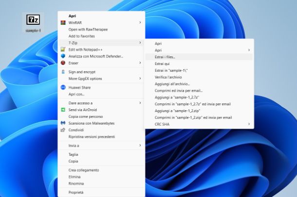This screenshot has height=197, width=297.
Task: Open Invia a entry
Action: pyautogui.click(x=101, y=146)
